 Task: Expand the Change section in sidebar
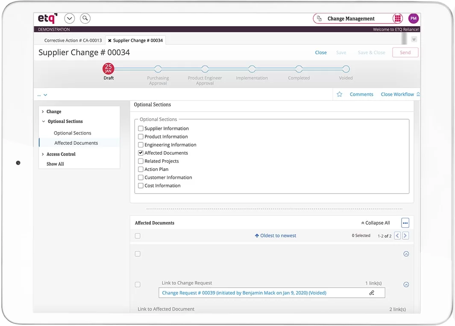tap(43, 112)
